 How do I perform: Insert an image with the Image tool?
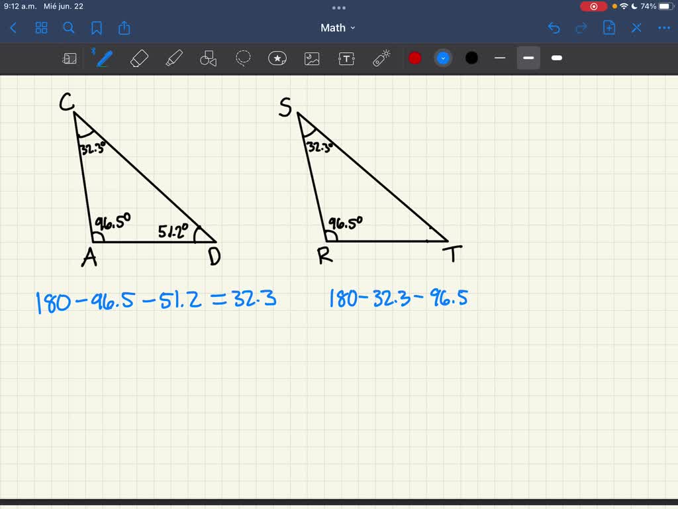pos(312,58)
